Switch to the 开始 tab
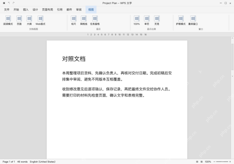 (16, 10)
